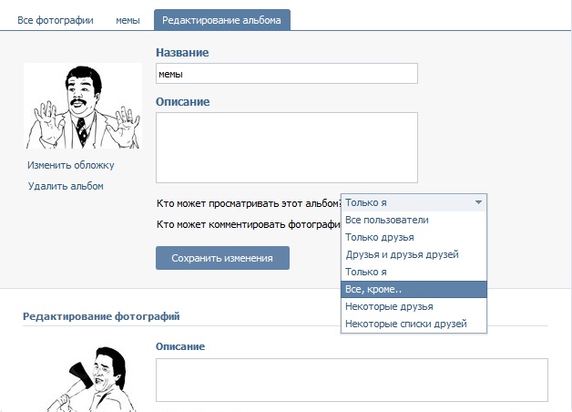The height and width of the screenshot is (412, 572).
Task: Choose Некоторые друзья option
Action: click(414, 306)
